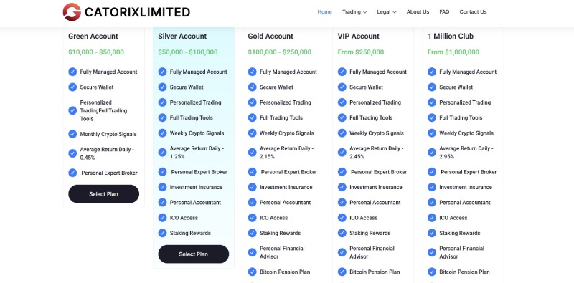Click check icon next to Gold Full Trading Tools

(253, 117)
